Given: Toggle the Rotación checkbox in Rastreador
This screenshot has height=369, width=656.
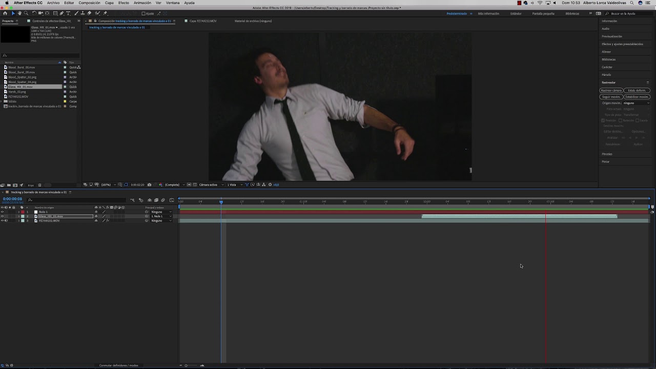Looking at the screenshot, I should [x=620, y=120].
